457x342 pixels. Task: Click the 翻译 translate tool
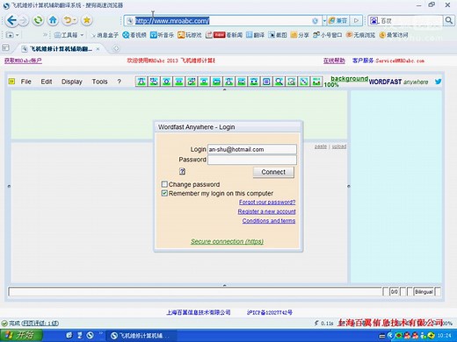(x=255, y=35)
